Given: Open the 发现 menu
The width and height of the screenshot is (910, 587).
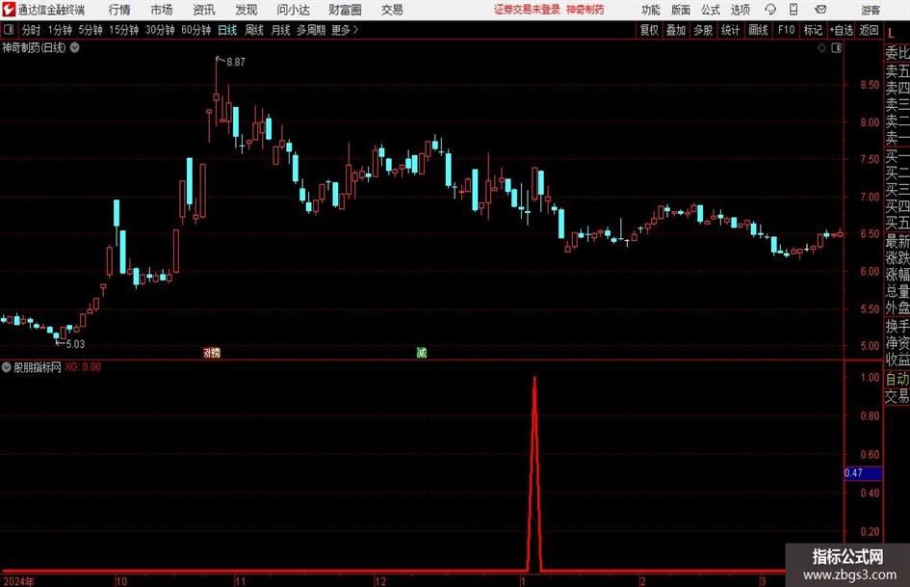Looking at the screenshot, I should tap(247, 10).
